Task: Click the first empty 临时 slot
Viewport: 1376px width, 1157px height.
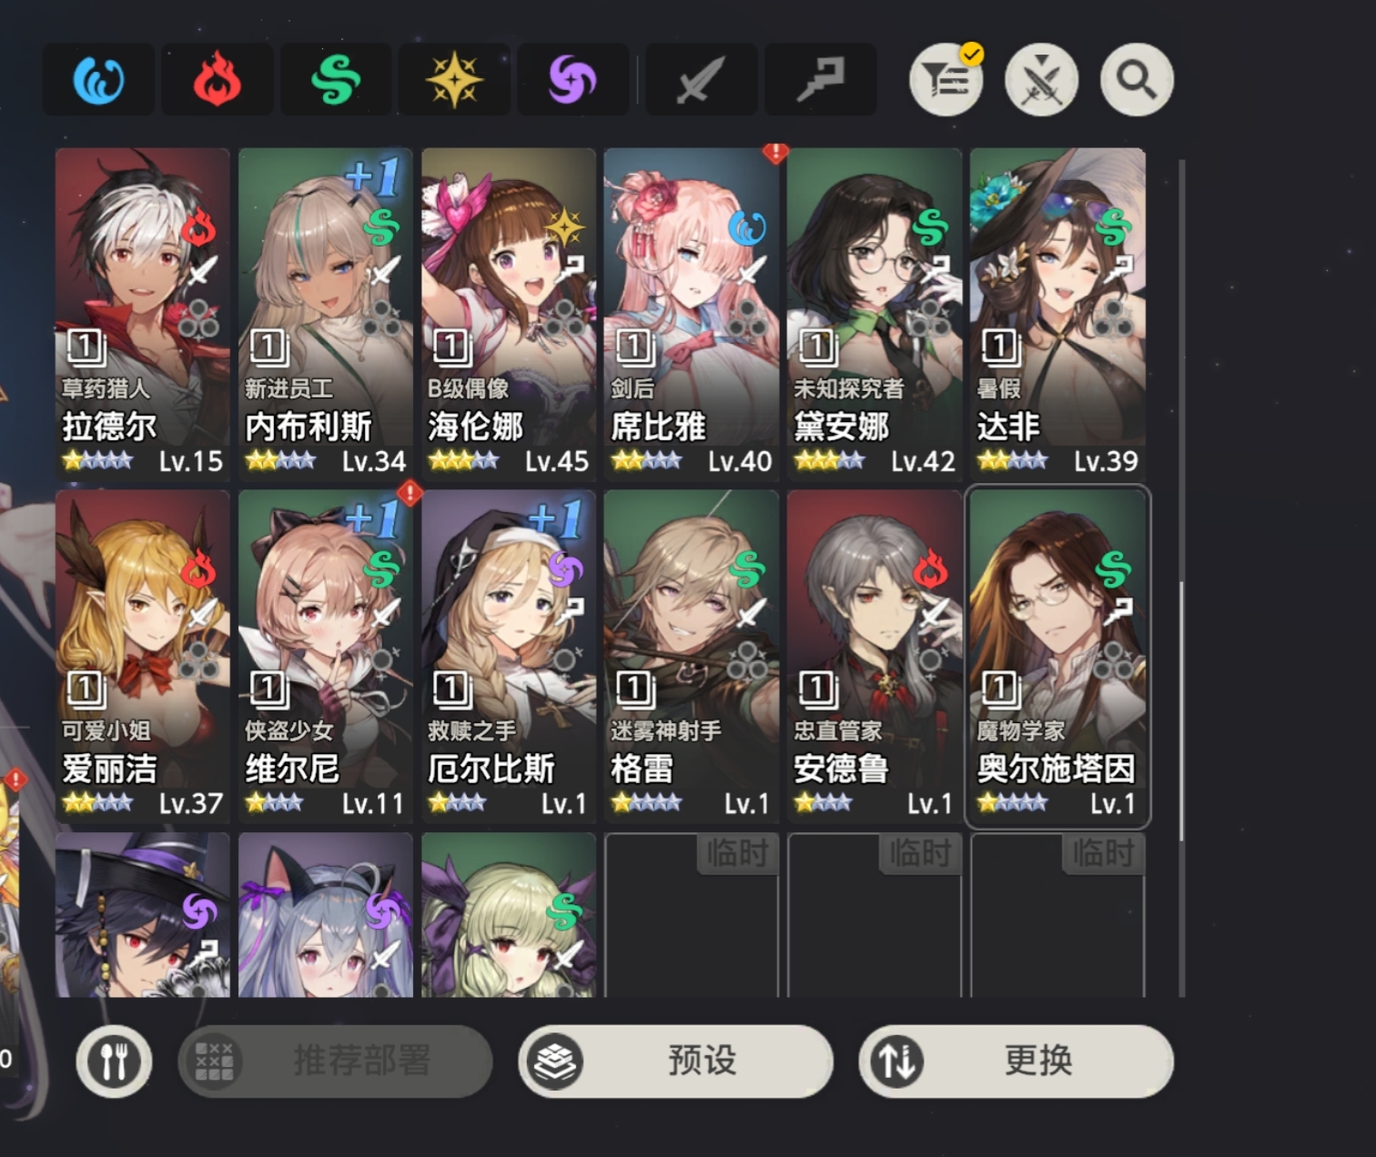Action: [692, 914]
